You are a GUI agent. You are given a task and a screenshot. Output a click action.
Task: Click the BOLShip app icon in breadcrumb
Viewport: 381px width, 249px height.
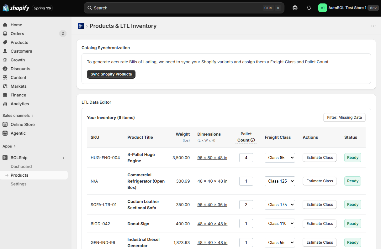[x=81, y=26]
